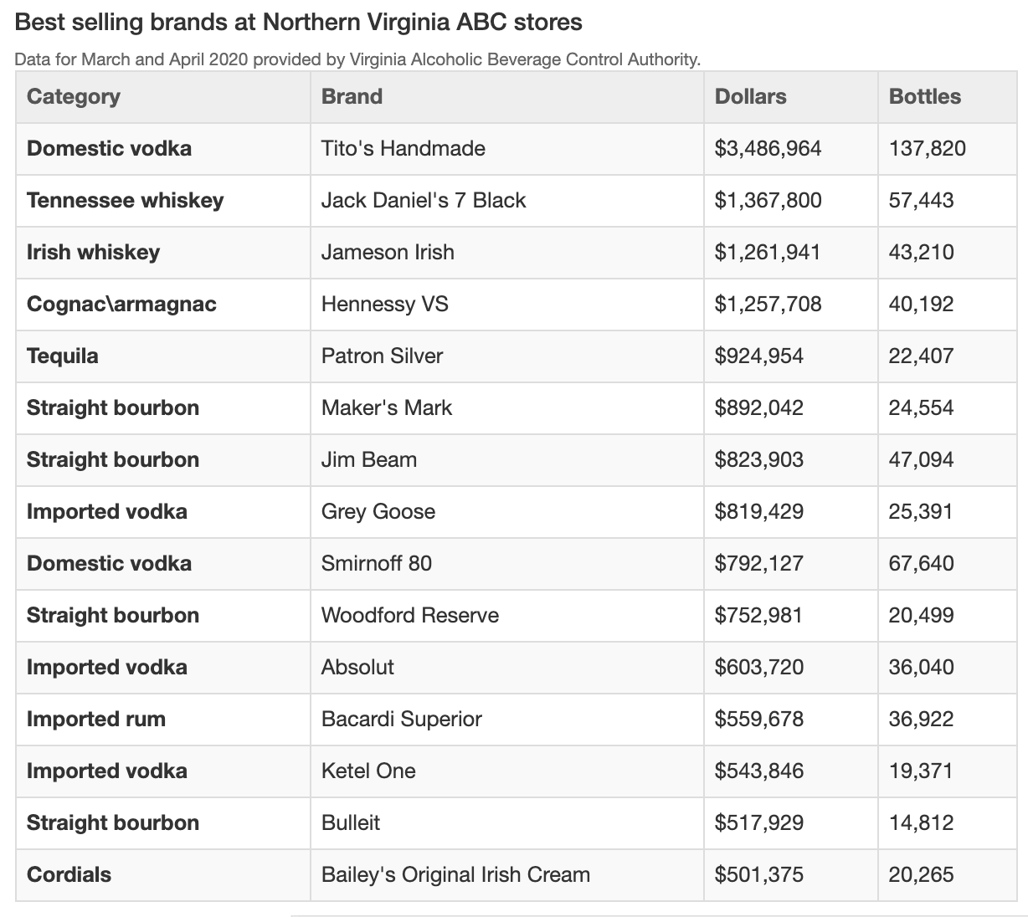Viewport: 1028px width, 917px height.
Task: Click the Jack Daniel's 7 Black cell
Action: (423, 201)
